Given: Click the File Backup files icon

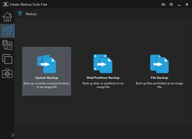Looking at the screenshot, I should coord(159,64).
